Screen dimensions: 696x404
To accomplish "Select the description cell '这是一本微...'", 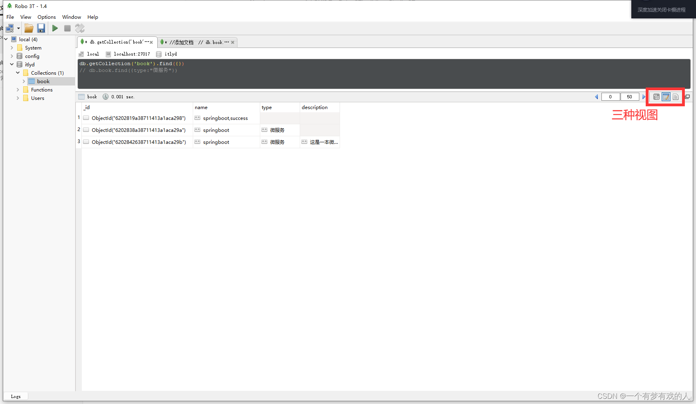I will tap(320, 142).
